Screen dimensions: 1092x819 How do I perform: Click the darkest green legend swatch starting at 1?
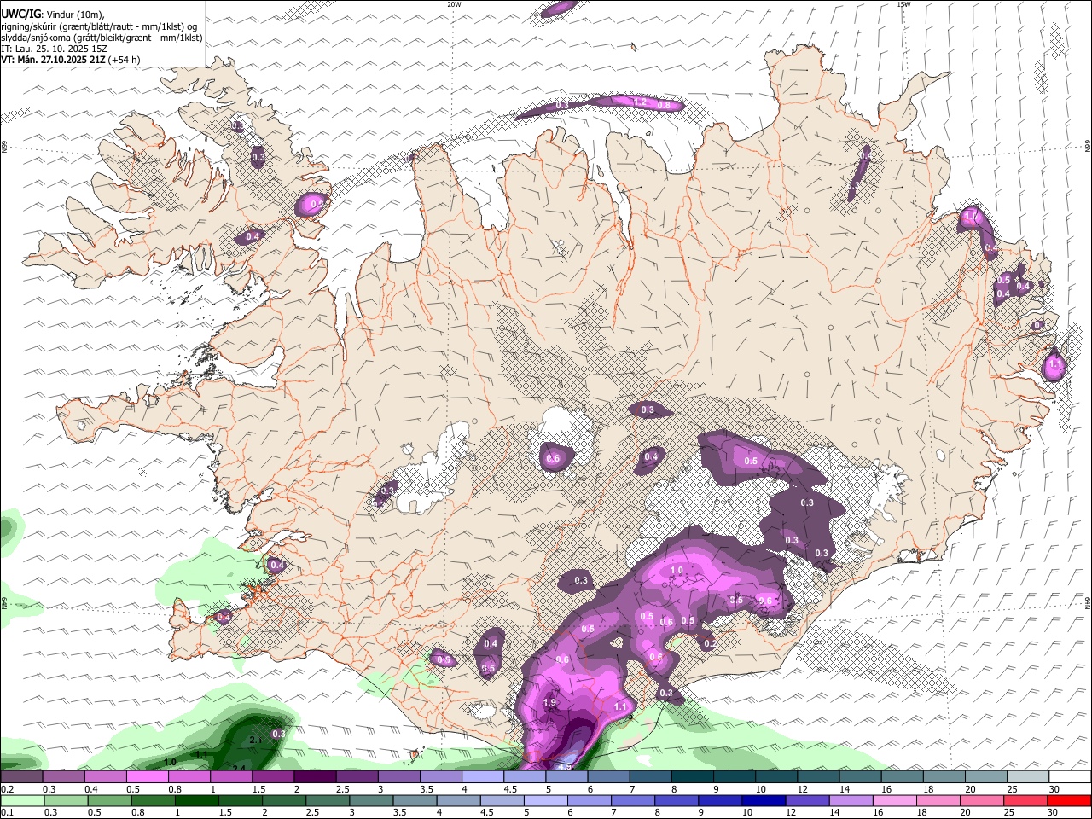[x=196, y=801]
